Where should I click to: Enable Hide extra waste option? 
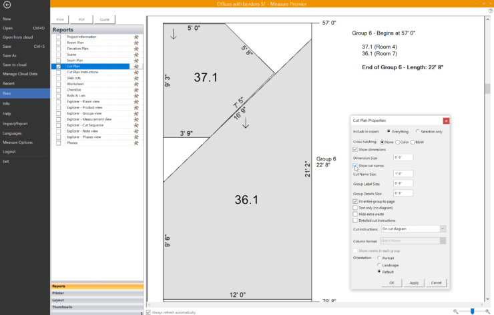(x=355, y=214)
